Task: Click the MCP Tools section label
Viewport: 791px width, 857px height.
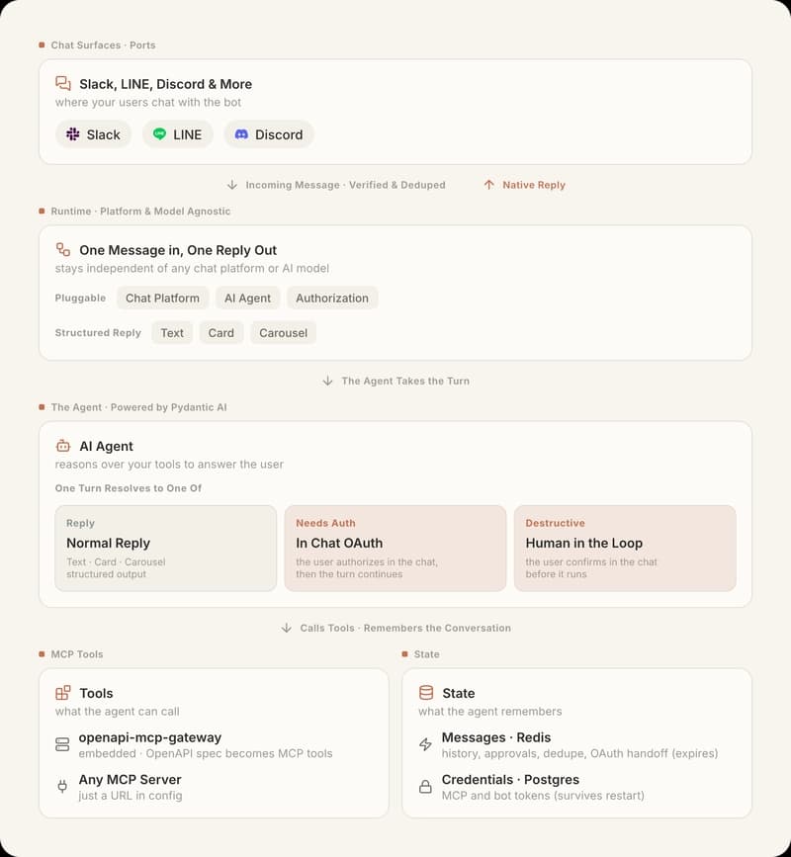Action: tap(77, 654)
